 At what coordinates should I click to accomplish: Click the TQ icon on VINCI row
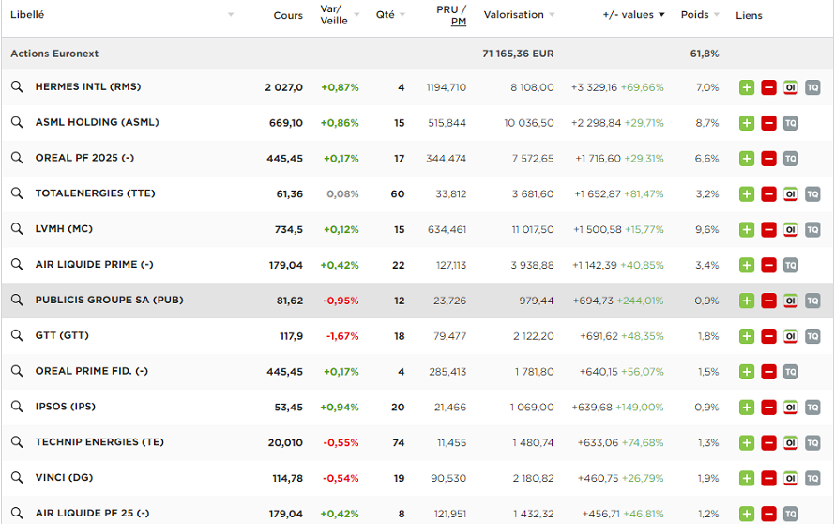812,479
